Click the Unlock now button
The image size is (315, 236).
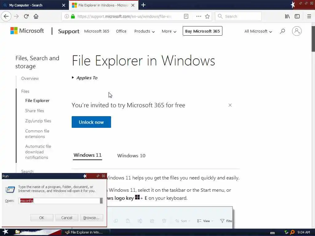pyautogui.click(x=91, y=122)
